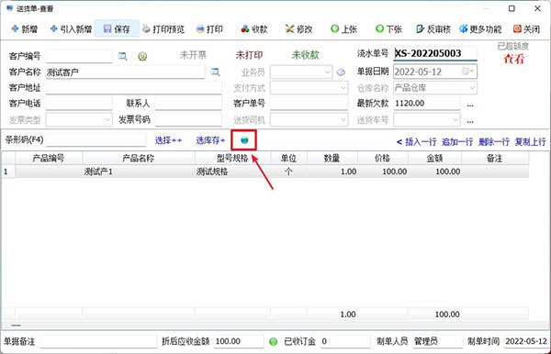Click the 最新欠款 field 1120.00

(x=427, y=103)
